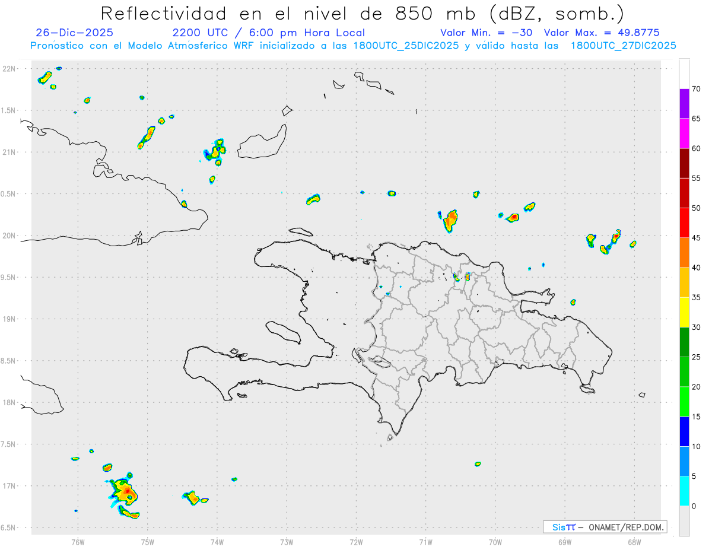The image size is (712, 550).
Task: Click the '20N' latitude label
Action: pos(10,236)
